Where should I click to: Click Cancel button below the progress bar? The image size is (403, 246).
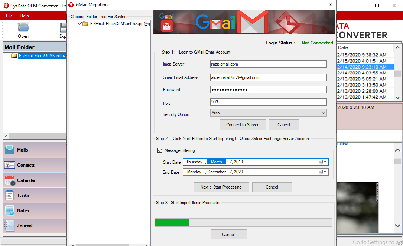point(228,235)
